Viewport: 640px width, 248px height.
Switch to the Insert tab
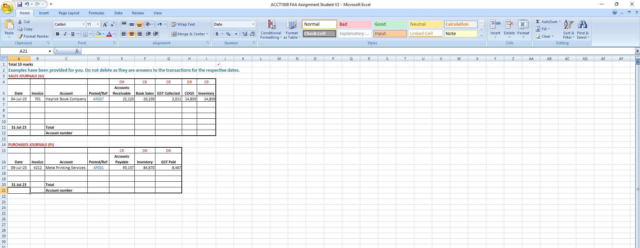44,13
